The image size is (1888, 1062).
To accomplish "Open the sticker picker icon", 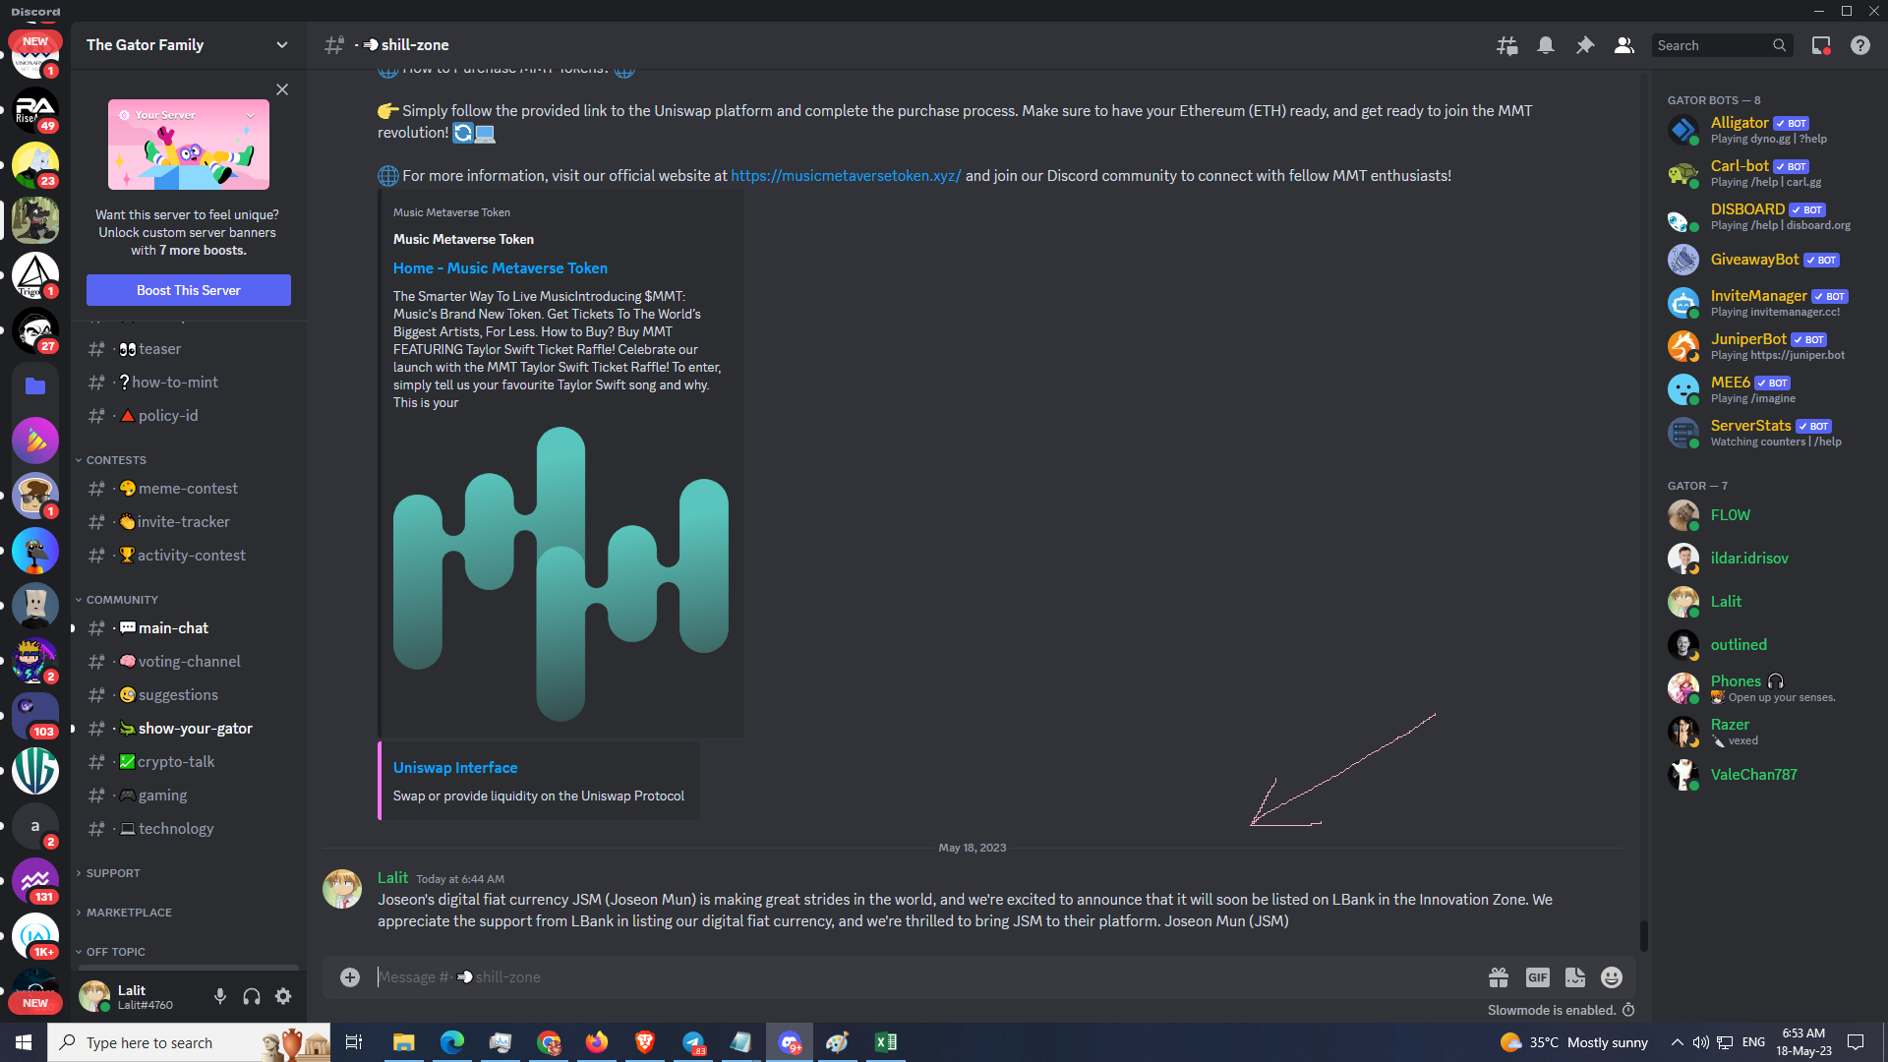I will 1575,976.
